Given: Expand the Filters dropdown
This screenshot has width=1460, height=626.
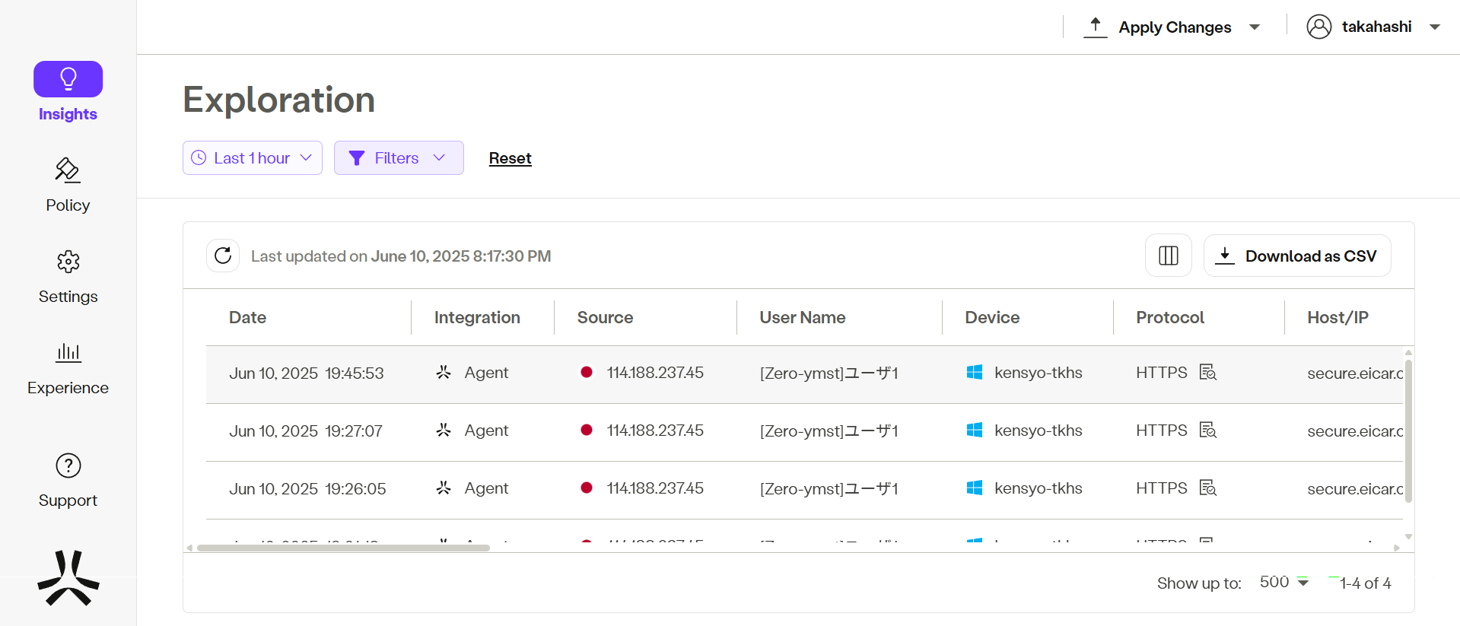Looking at the screenshot, I should 399,158.
